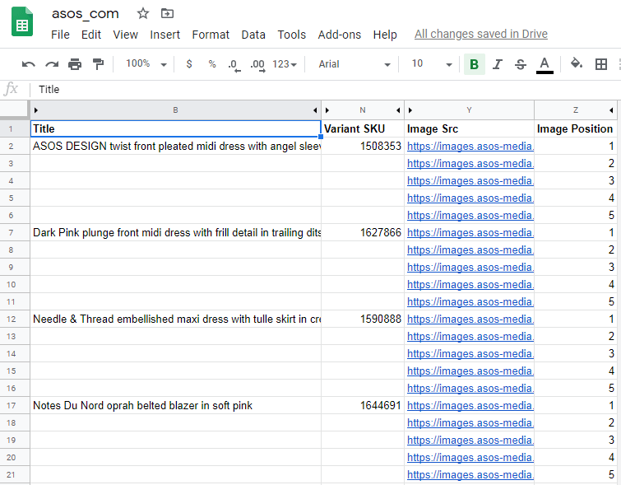Format as percent
The width and height of the screenshot is (621, 485).
point(212,64)
